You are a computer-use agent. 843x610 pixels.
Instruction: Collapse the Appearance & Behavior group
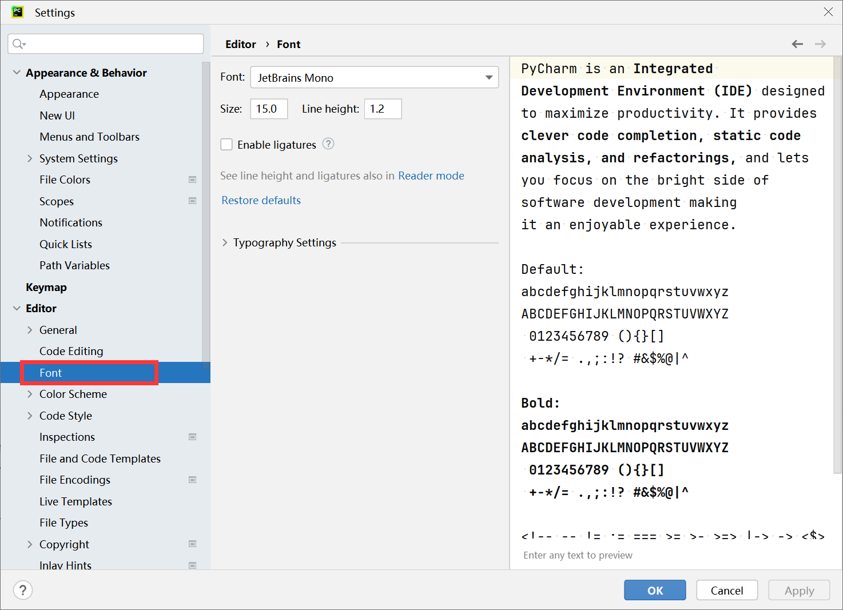tap(17, 73)
